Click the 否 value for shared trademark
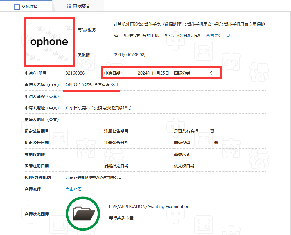This screenshot has width=291, height=235. [x=212, y=131]
